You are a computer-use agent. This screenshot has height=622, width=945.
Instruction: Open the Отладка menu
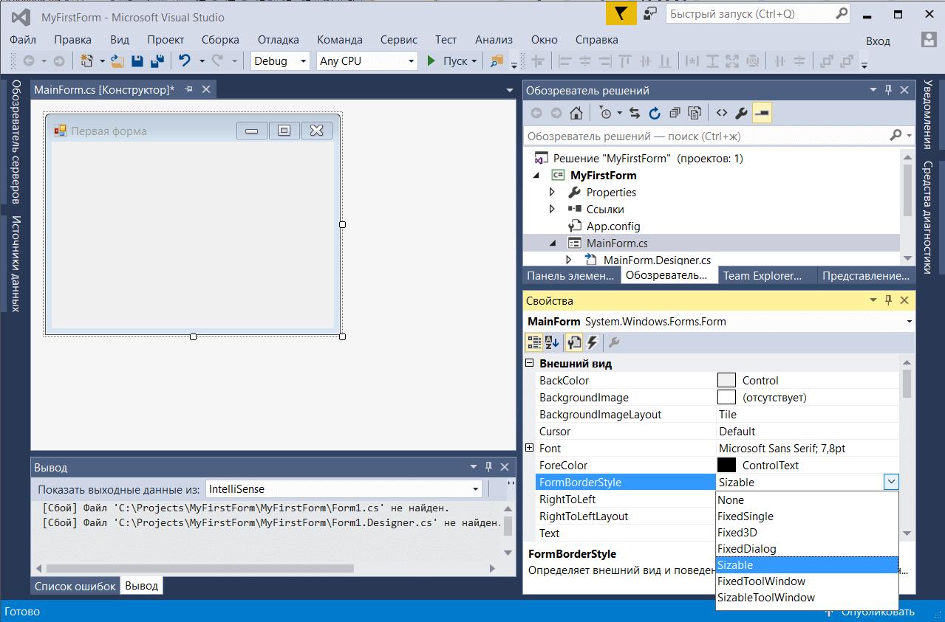(x=279, y=40)
